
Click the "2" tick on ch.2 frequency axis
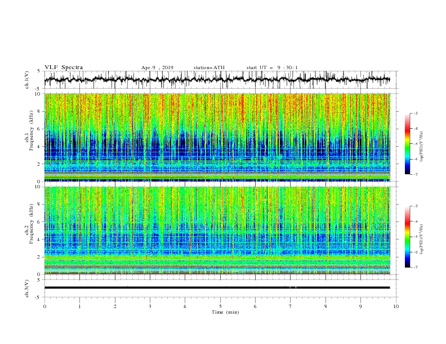click(39, 257)
